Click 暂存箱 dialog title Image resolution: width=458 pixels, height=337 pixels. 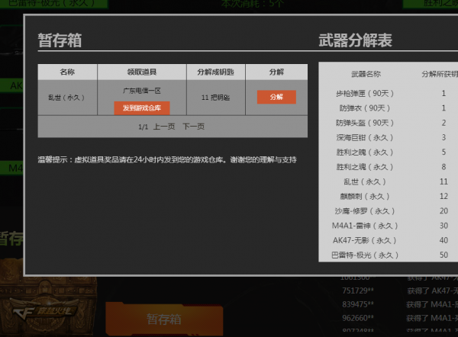[60, 40]
